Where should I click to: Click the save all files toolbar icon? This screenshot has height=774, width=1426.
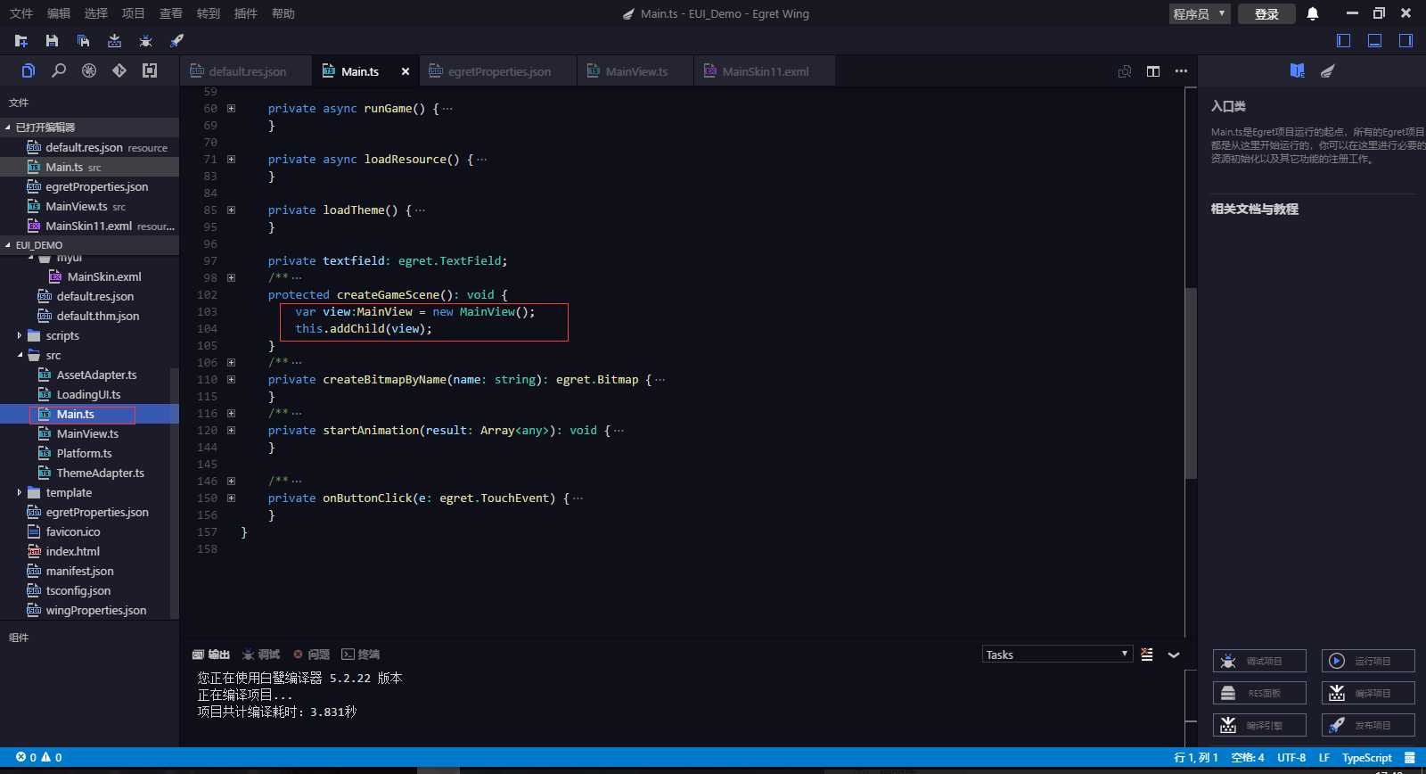point(84,40)
